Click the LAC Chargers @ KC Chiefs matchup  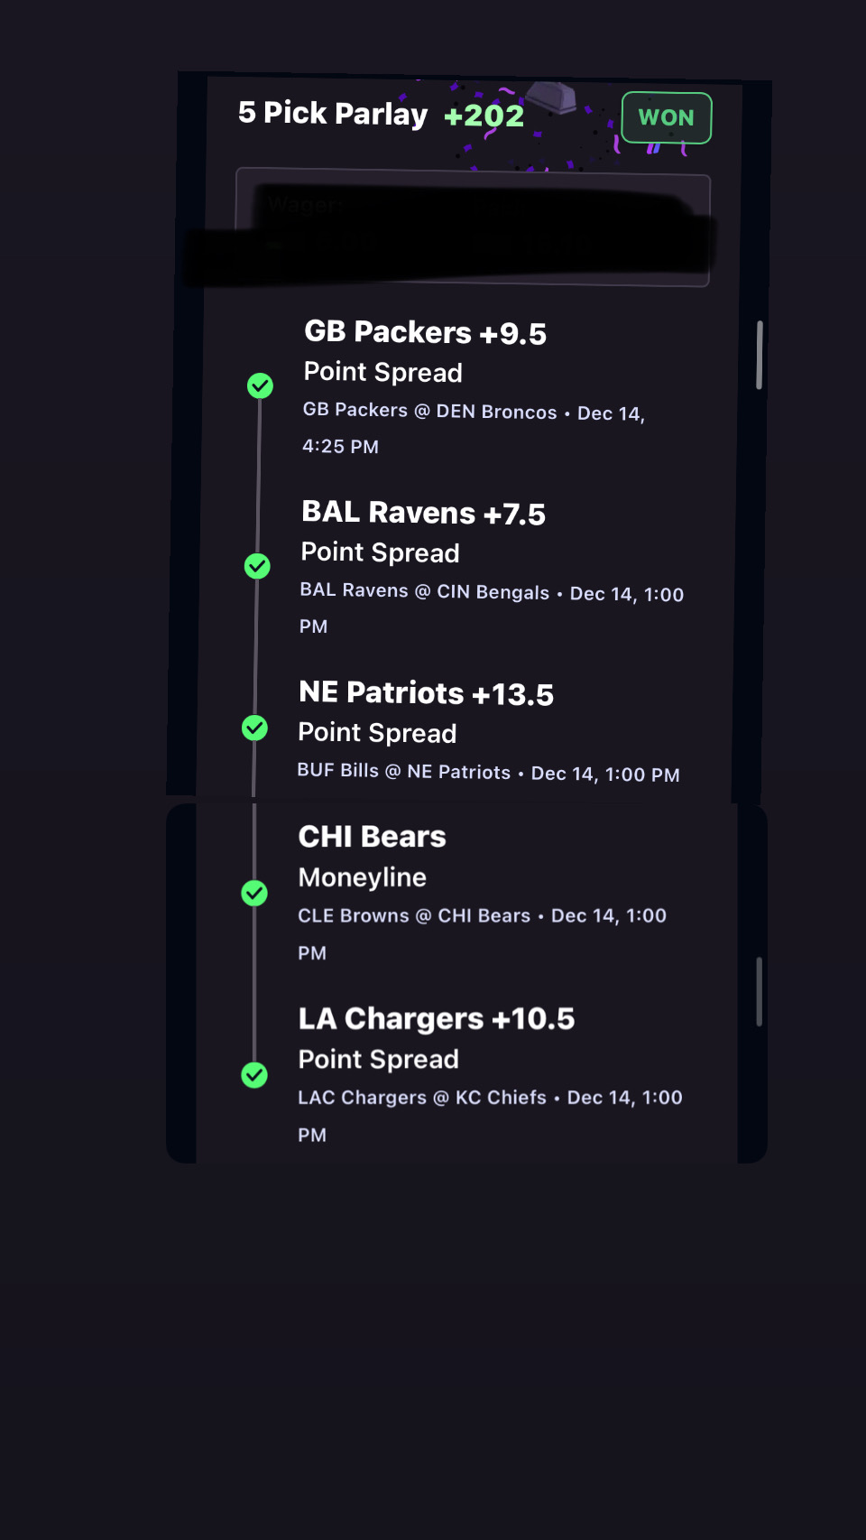click(x=422, y=1098)
